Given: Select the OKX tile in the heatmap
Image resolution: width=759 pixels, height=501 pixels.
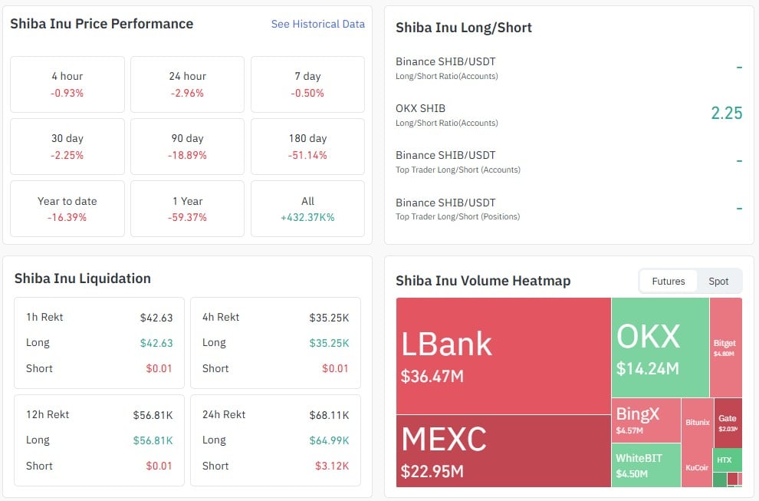Looking at the screenshot, I should (x=659, y=345).
